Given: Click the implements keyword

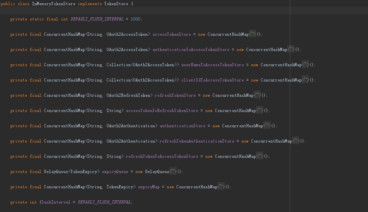Looking at the screenshot, I should pyautogui.click(x=90, y=4).
